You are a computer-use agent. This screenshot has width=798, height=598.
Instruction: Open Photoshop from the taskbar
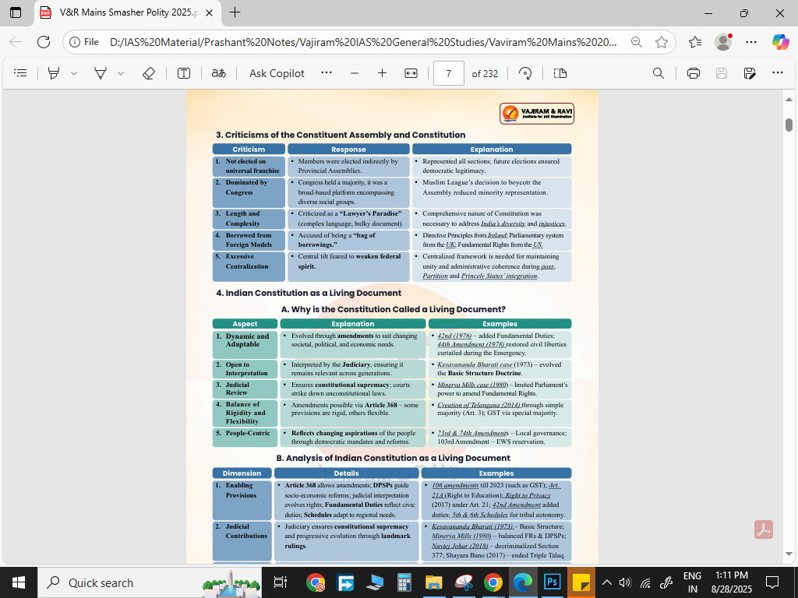coord(553,582)
